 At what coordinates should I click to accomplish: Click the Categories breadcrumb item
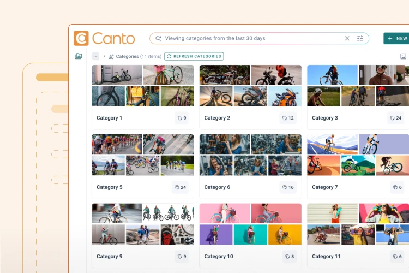(128, 56)
